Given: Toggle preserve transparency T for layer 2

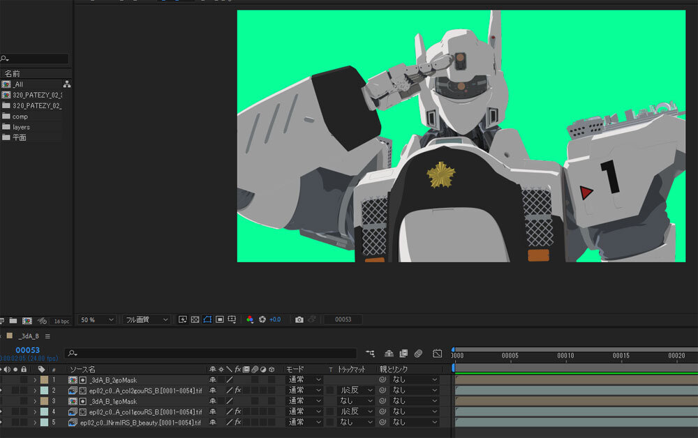Looking at the screenshot, I should [x=330, y=390].
